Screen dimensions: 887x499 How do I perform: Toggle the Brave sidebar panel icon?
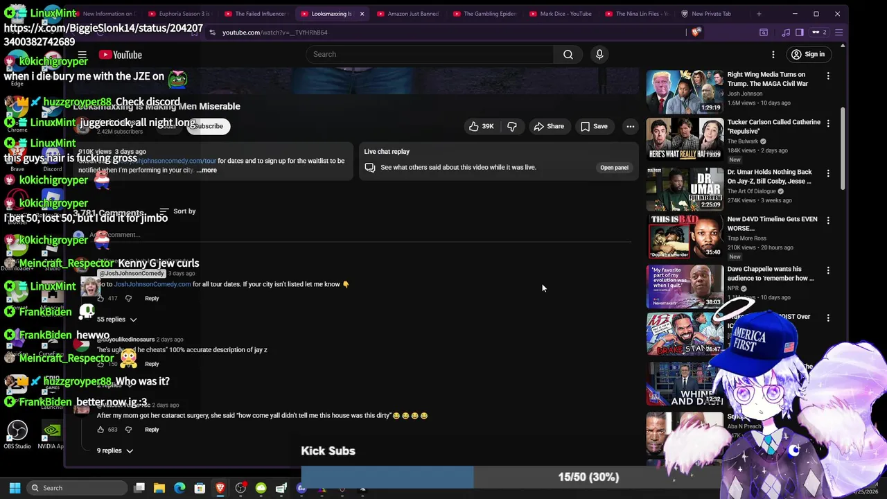pos(799,32)
